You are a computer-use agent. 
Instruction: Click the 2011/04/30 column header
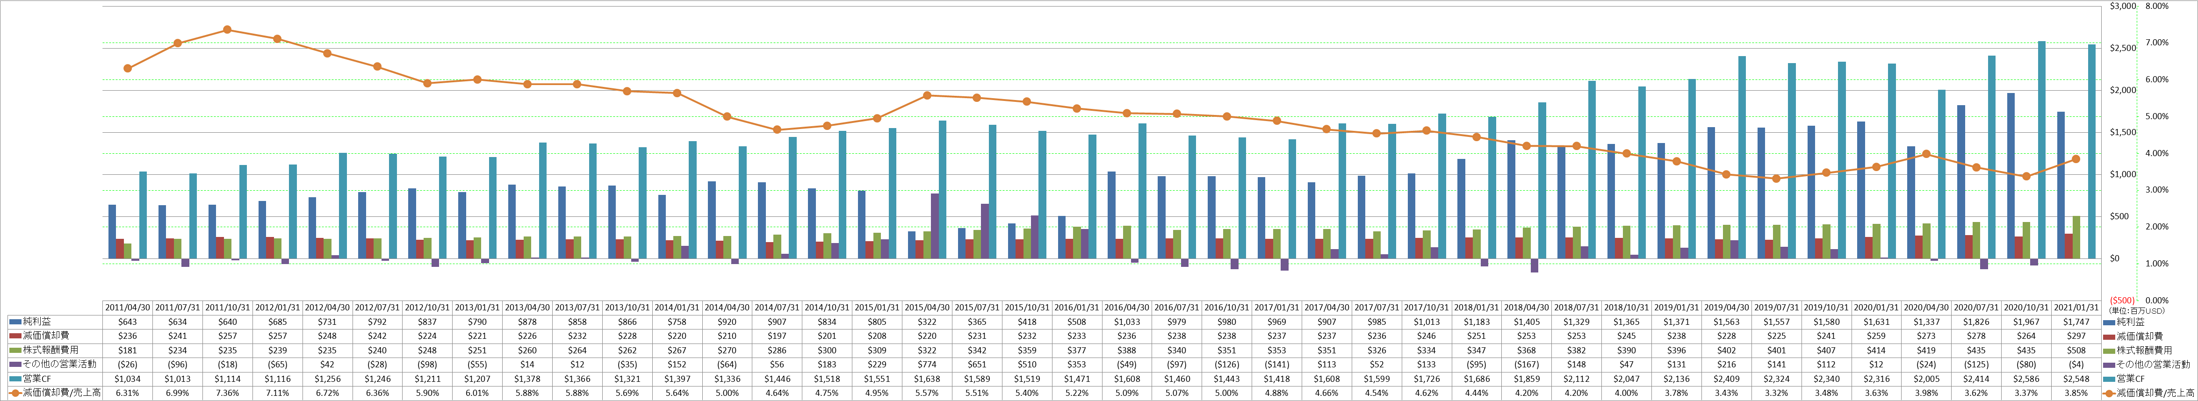(x=127, y=307)
